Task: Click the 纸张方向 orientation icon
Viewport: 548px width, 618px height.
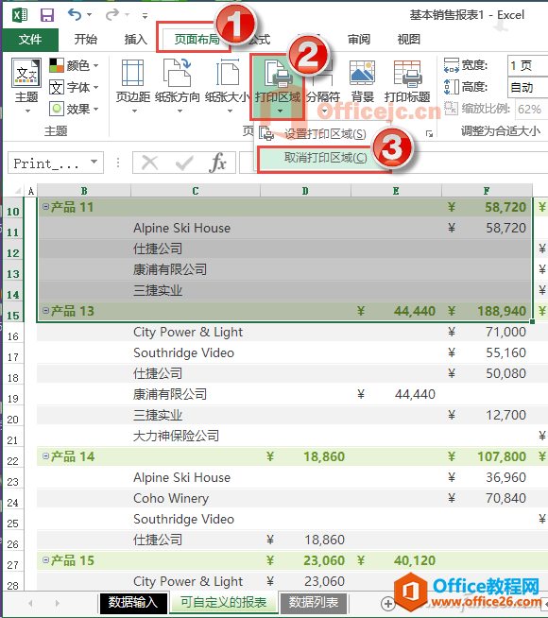Action: 178,72
